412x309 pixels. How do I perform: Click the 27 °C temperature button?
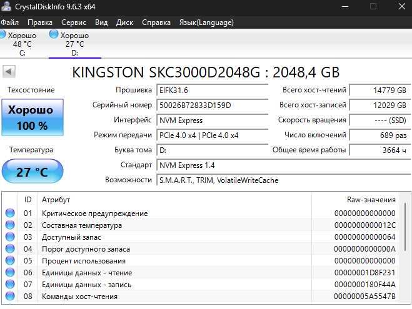tap(33, 171)
